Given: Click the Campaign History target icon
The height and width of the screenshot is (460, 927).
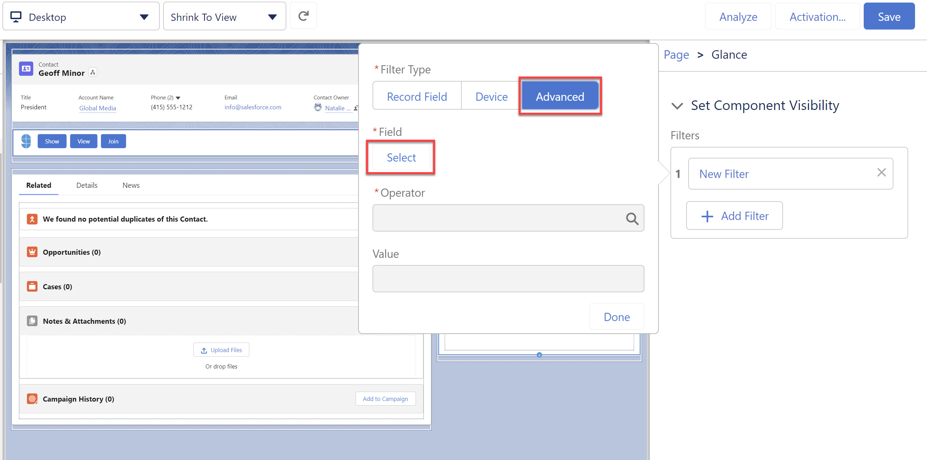Looking at the screenshot, I should (32, 399).
